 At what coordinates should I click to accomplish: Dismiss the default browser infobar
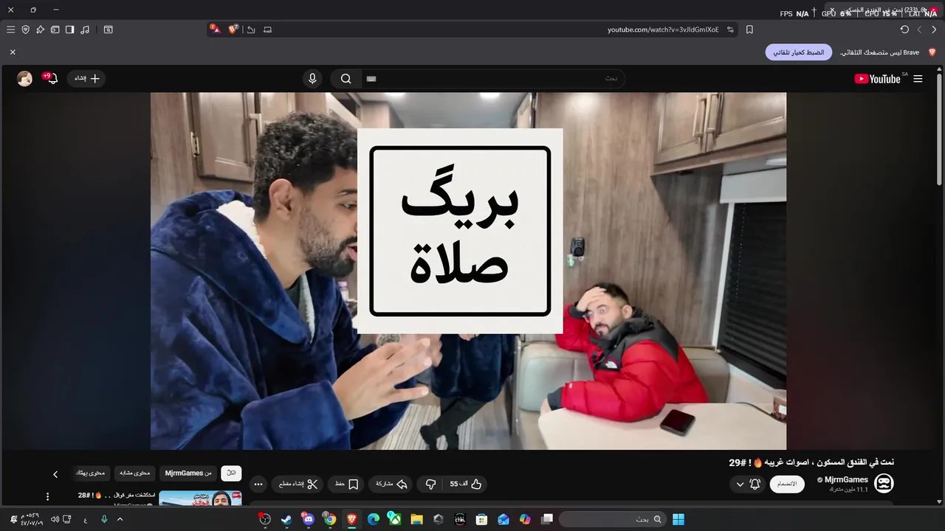coord(13,52)
